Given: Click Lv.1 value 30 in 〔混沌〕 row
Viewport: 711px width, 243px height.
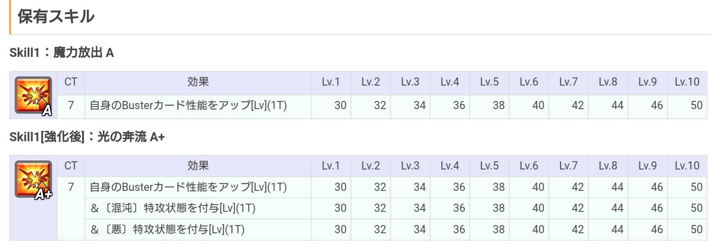Looking at the screenshot, I should point(341,208).
